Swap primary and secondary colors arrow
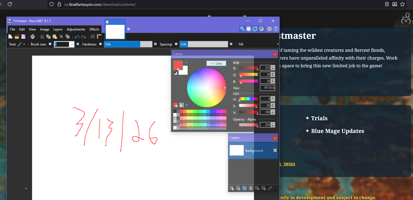 [186, 63]
